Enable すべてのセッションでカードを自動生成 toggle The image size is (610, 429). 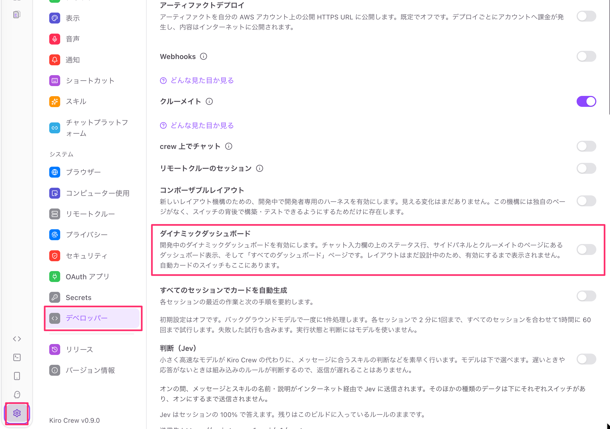click(586, 296)
